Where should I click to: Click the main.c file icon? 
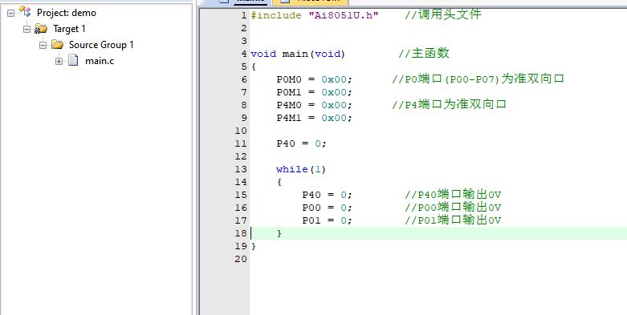click(73, 60)
